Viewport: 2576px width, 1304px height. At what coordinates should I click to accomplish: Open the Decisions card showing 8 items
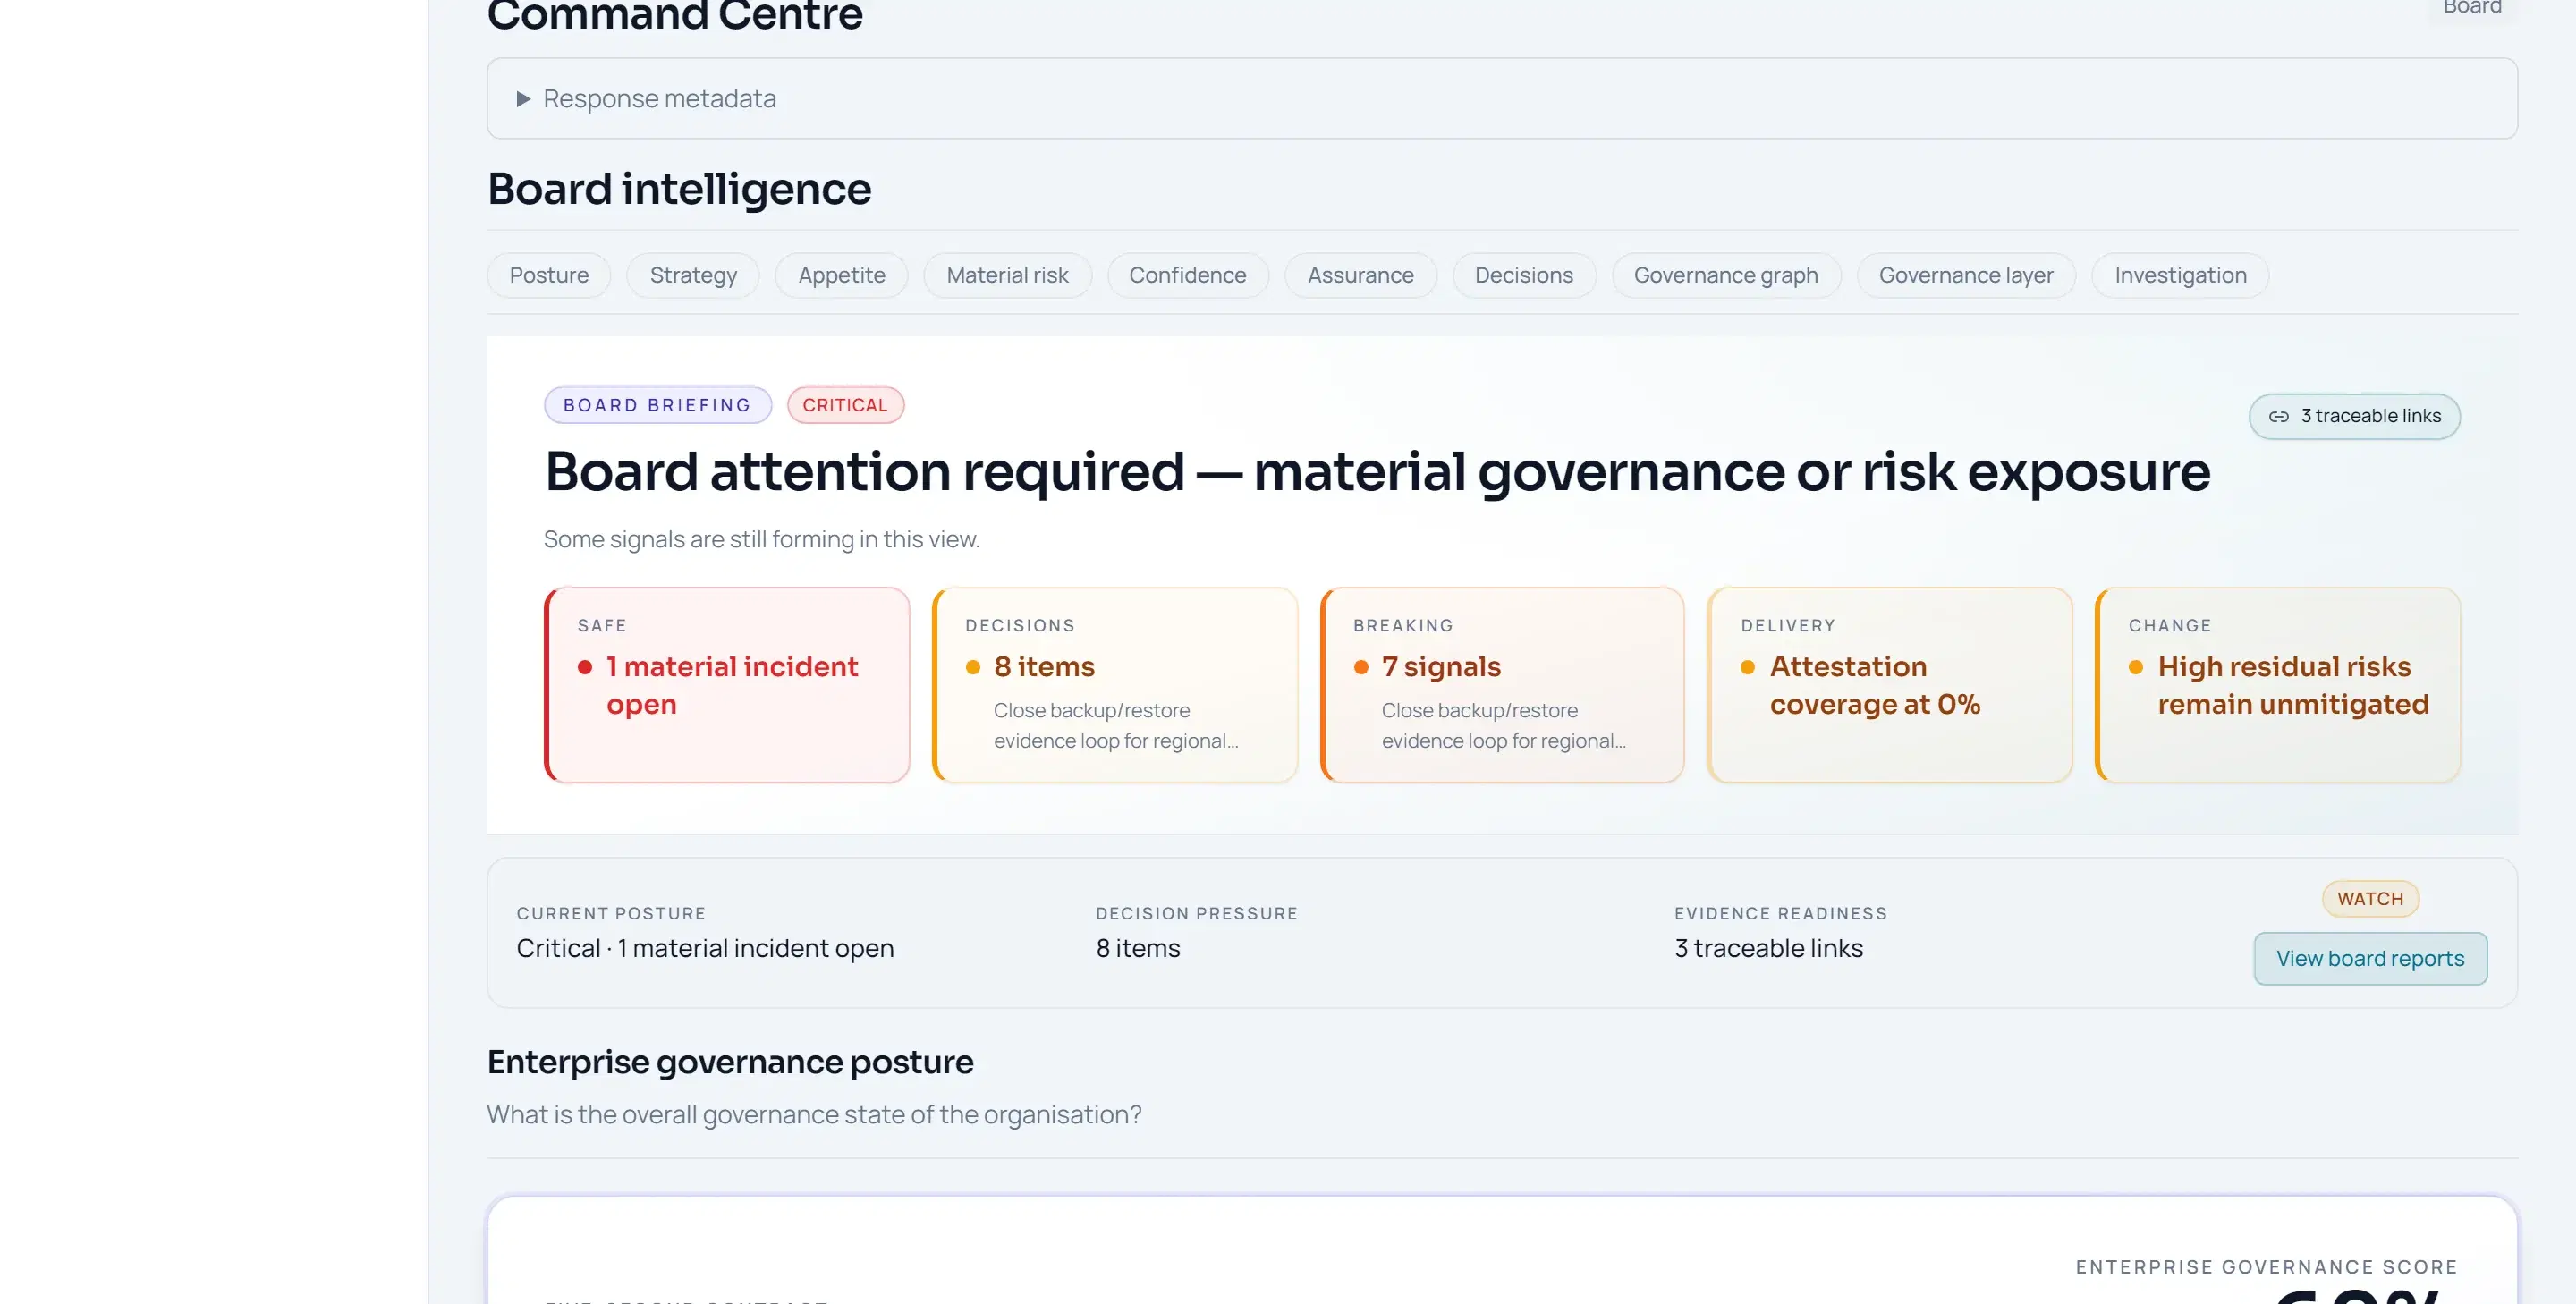(1115, 685)
